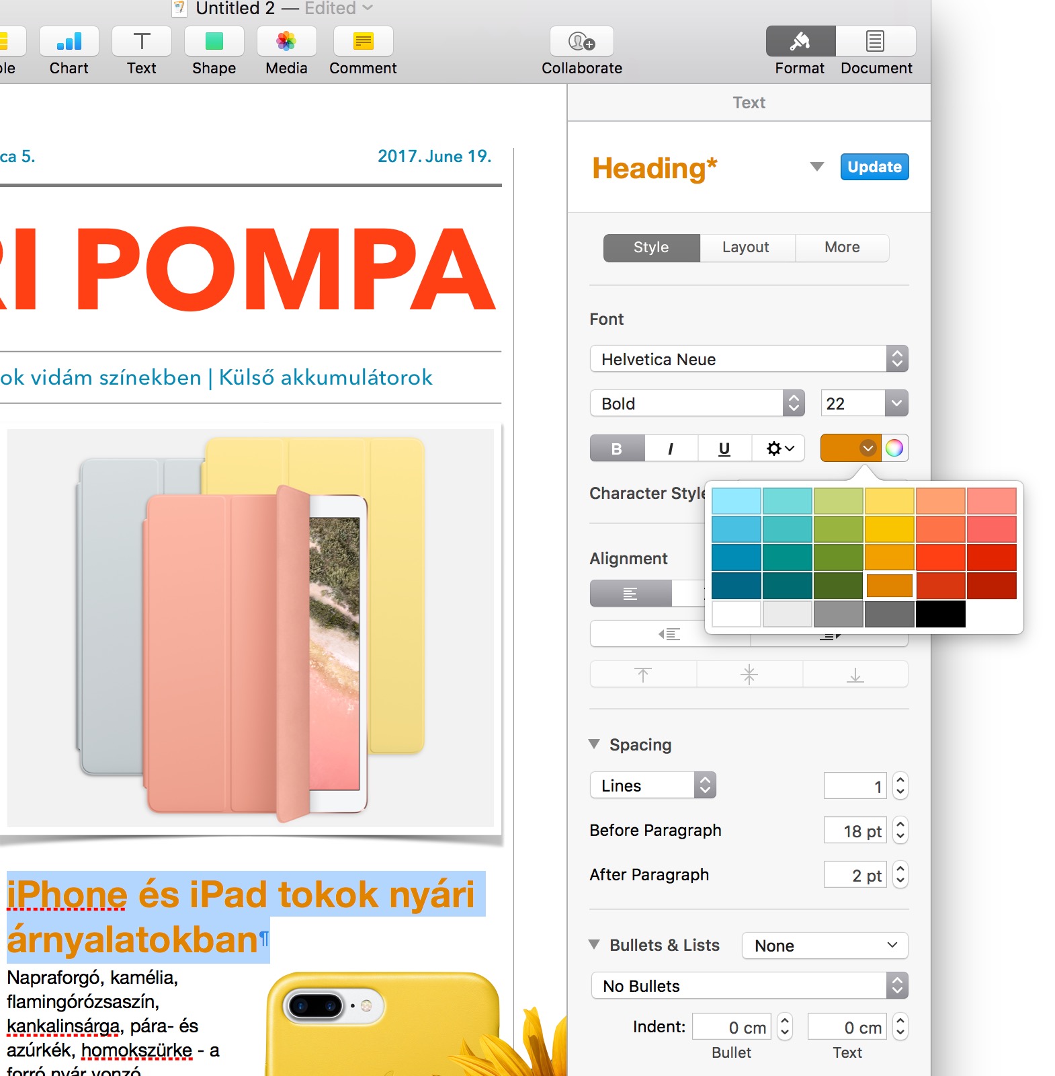
Task: Switch to the Style tab
Action: click(x=651, y=247)
